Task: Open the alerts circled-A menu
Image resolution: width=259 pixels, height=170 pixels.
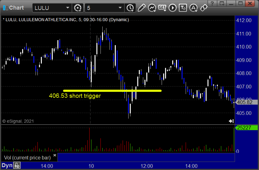Action: (193, 8)
